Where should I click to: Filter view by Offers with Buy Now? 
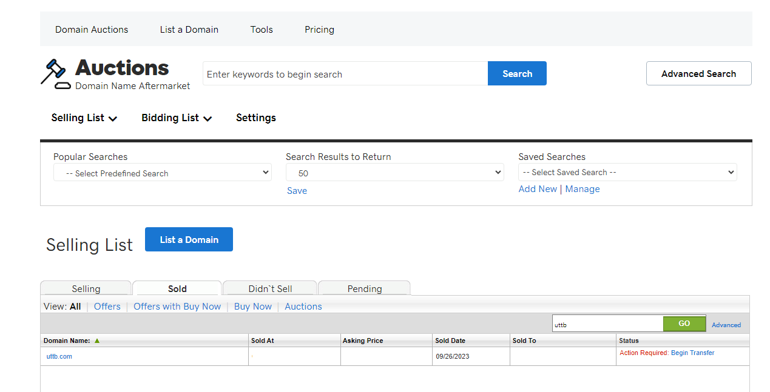pyautogui.click(x=177, y=307)
